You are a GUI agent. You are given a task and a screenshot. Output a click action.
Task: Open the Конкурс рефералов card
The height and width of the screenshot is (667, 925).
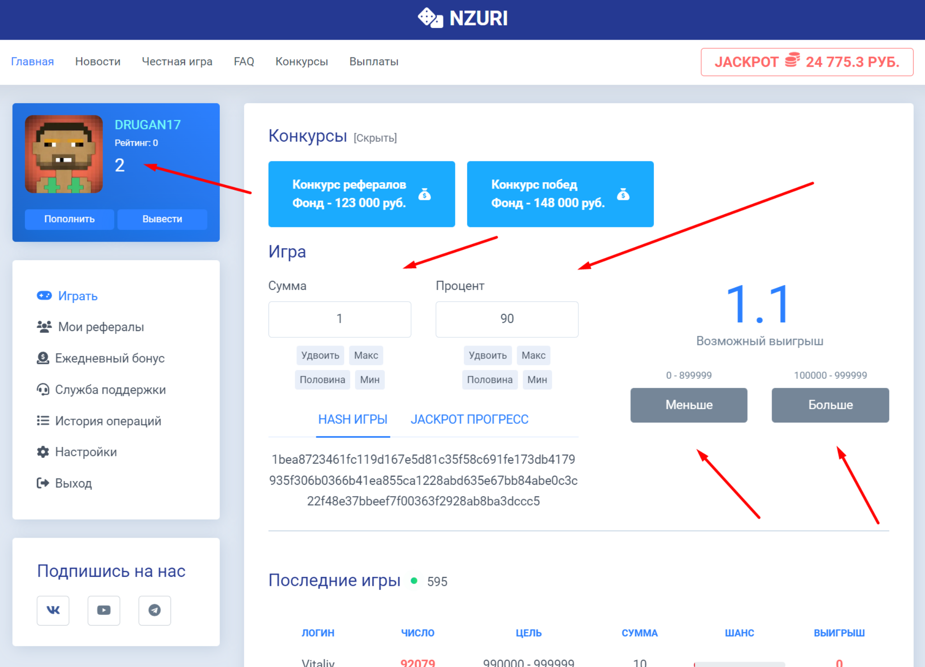(x=362, y=194)
